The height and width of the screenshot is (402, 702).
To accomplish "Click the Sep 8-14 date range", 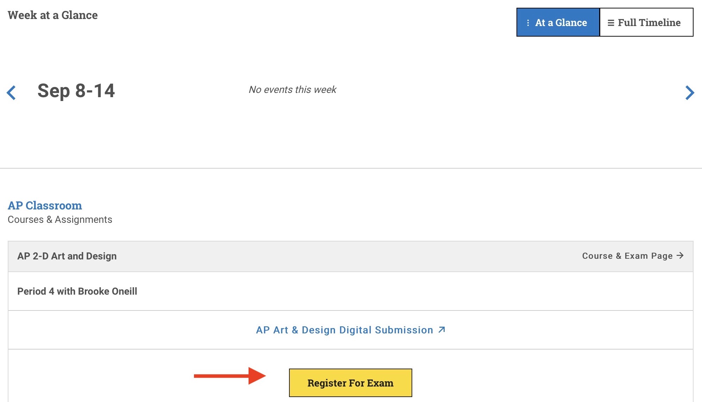I will (76, 91).
